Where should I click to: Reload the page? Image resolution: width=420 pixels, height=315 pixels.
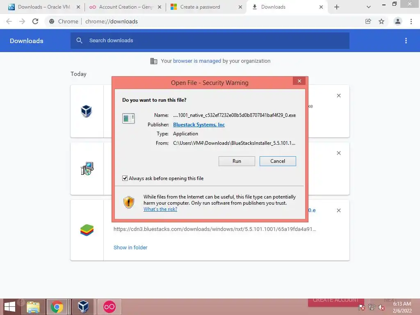(35, 21)
